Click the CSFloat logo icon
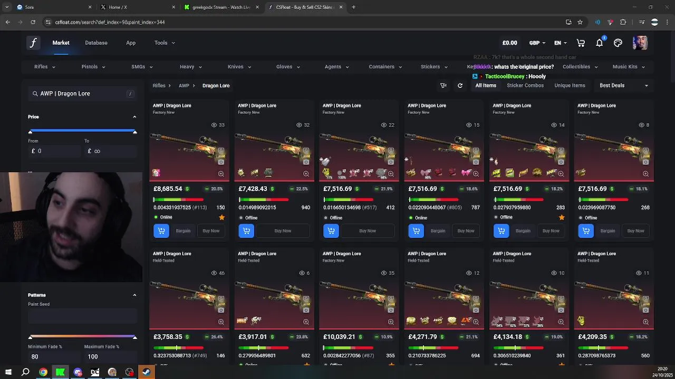The width and height of the screenshot is (675, 379). 33,43
